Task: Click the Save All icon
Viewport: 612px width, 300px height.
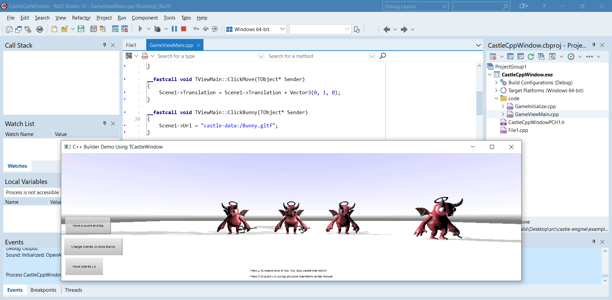Action: coord(94,29)
